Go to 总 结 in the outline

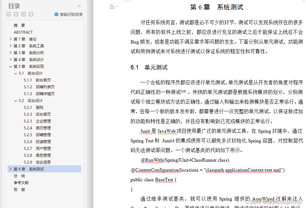pyautogui.click(x=19, y=176)
